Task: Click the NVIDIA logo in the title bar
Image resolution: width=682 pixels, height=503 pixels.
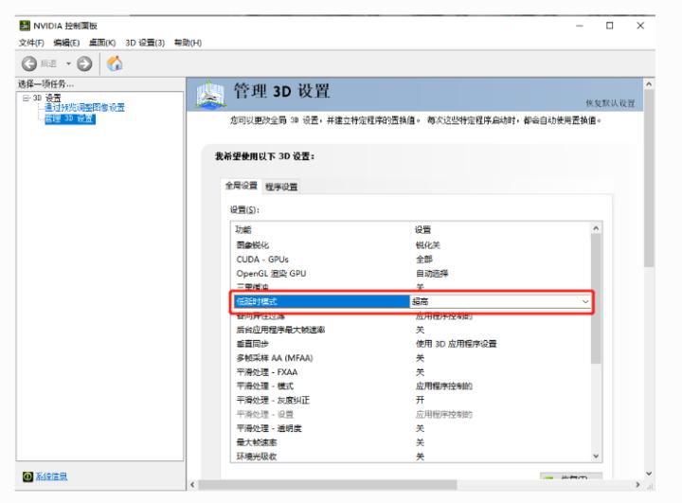Action: (25, 26)
